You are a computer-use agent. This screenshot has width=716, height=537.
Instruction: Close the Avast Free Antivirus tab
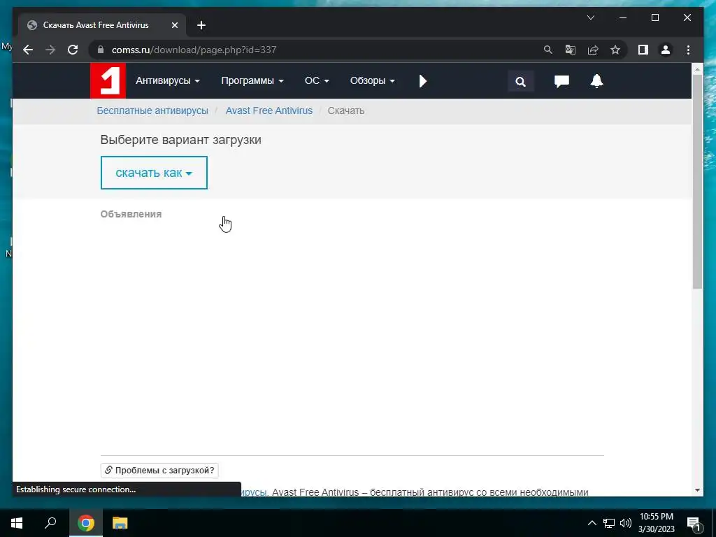[x=174, y=25]
